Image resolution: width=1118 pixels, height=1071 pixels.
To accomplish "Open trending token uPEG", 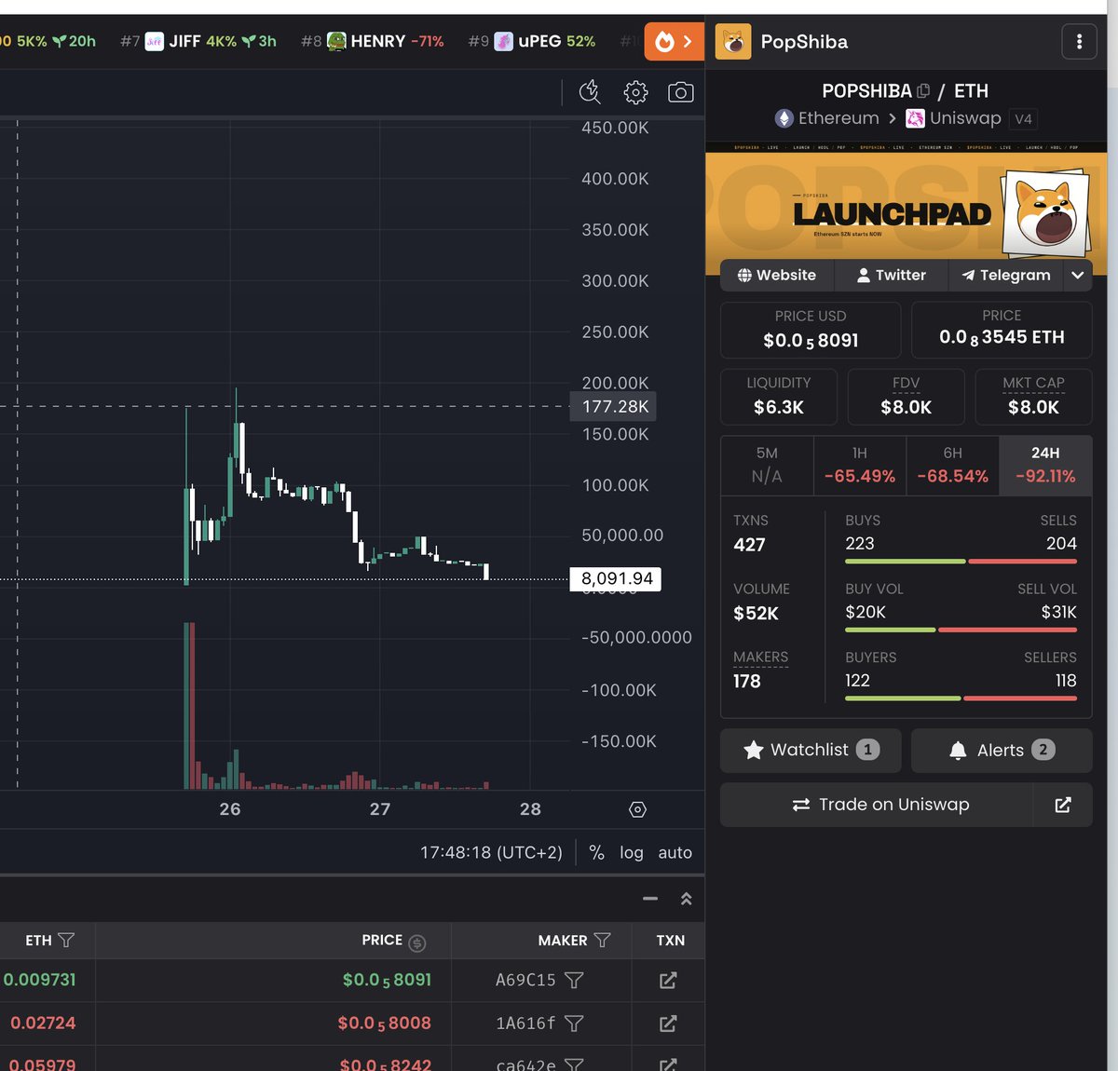I will tap(532, 41).
